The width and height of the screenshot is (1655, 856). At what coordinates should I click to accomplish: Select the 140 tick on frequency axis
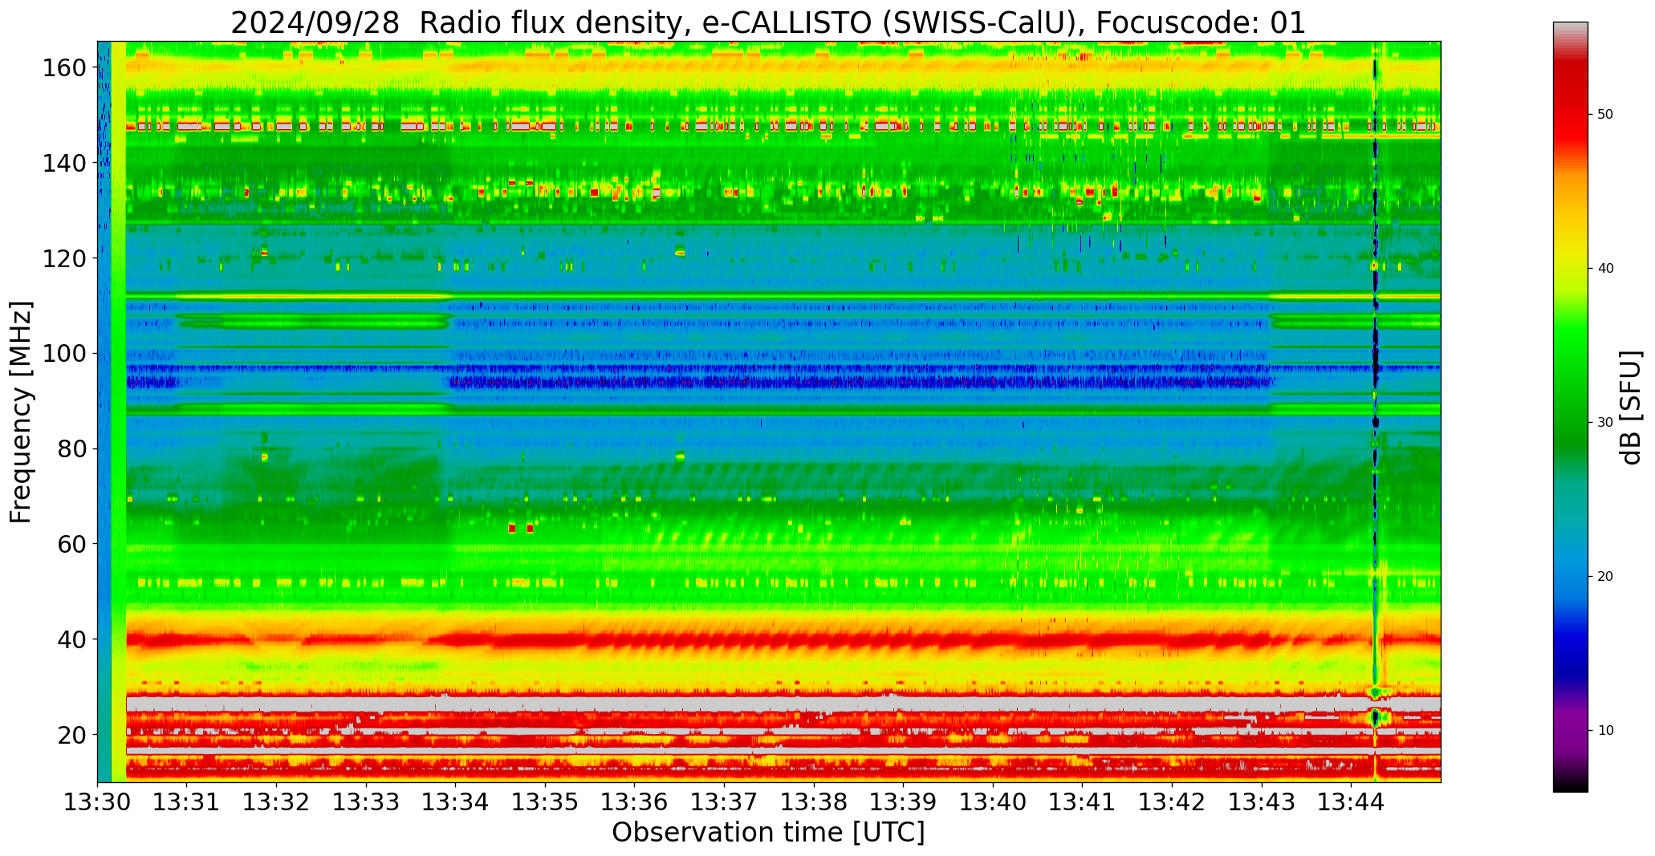point(64,163)
